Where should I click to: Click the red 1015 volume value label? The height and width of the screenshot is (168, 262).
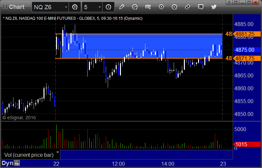coord(247,144)
